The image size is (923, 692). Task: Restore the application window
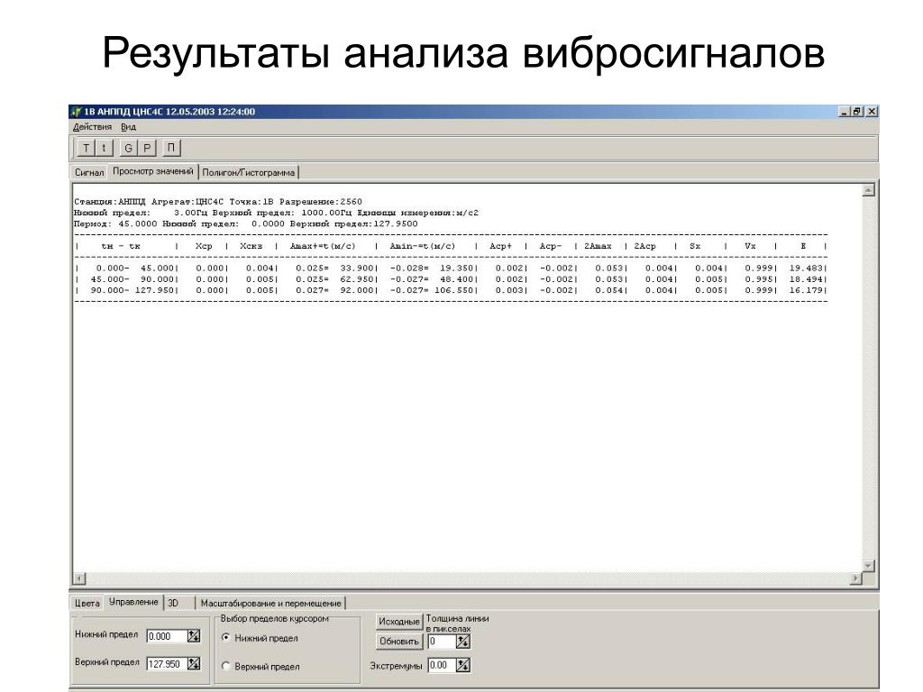857,111
